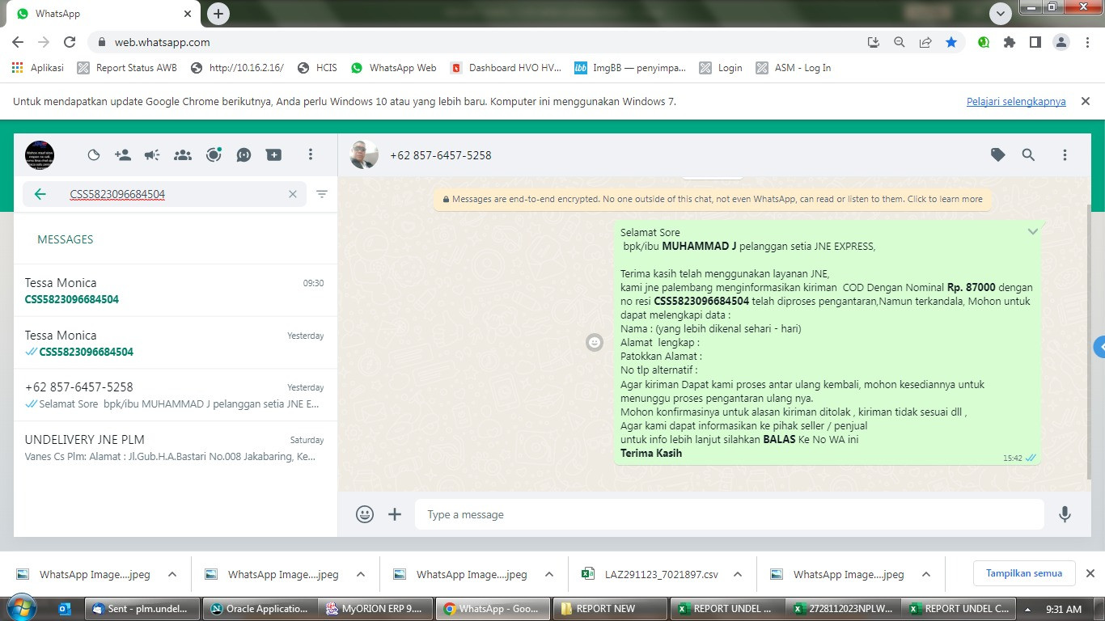Open the LAZ291123_7021897.csv download
The width and height of the screenshot is (1105, 621).
tap(650, 575)
